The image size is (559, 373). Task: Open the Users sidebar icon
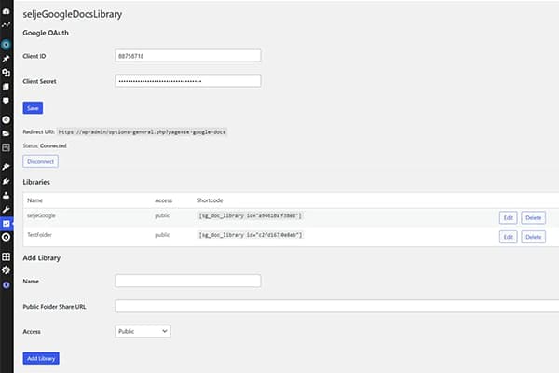tap(6, 195)
